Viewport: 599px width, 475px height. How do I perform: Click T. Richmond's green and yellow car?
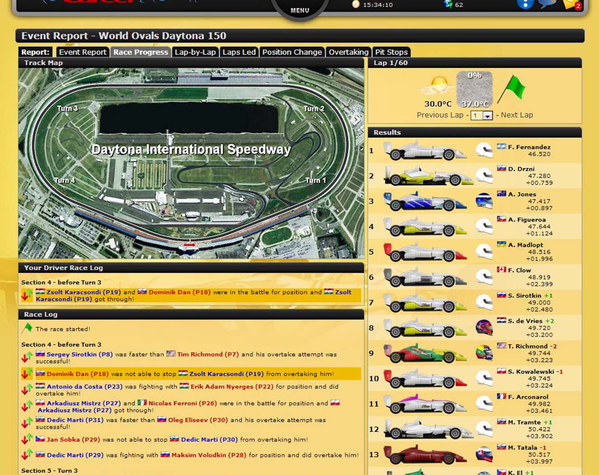[425, 353]
